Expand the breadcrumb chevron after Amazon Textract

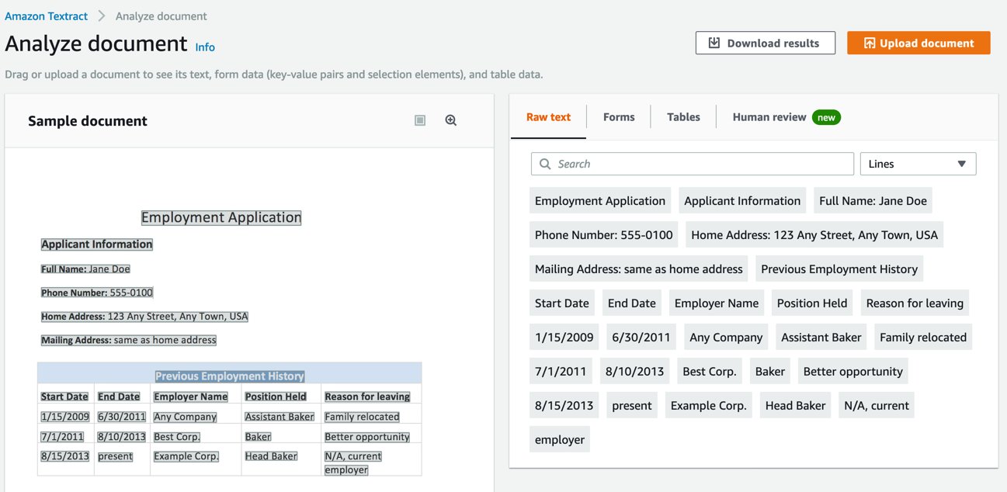tap(100, 16)
